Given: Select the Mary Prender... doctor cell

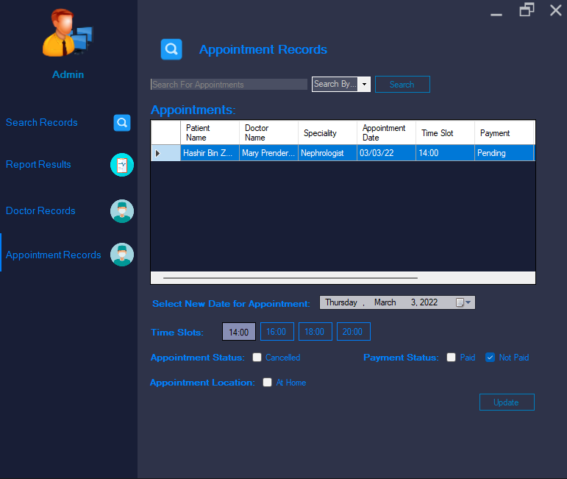Looking at the screenshot, I should click(268, 153).
